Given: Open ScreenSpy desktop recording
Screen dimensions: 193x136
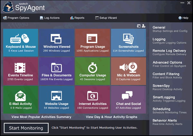Looking at the screenshot, I should (168, 87).
